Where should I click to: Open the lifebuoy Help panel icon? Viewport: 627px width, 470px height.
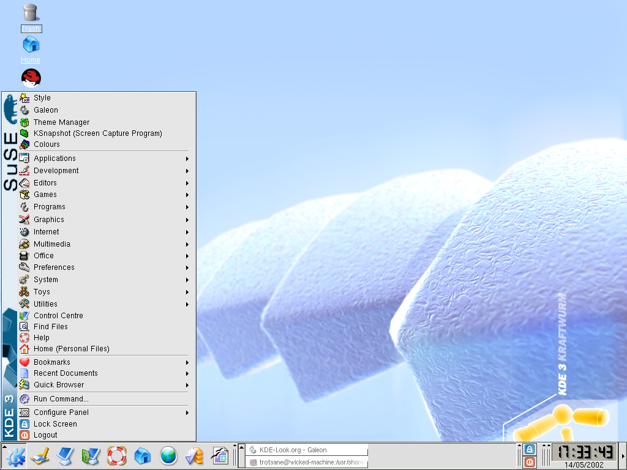[117, 456]
